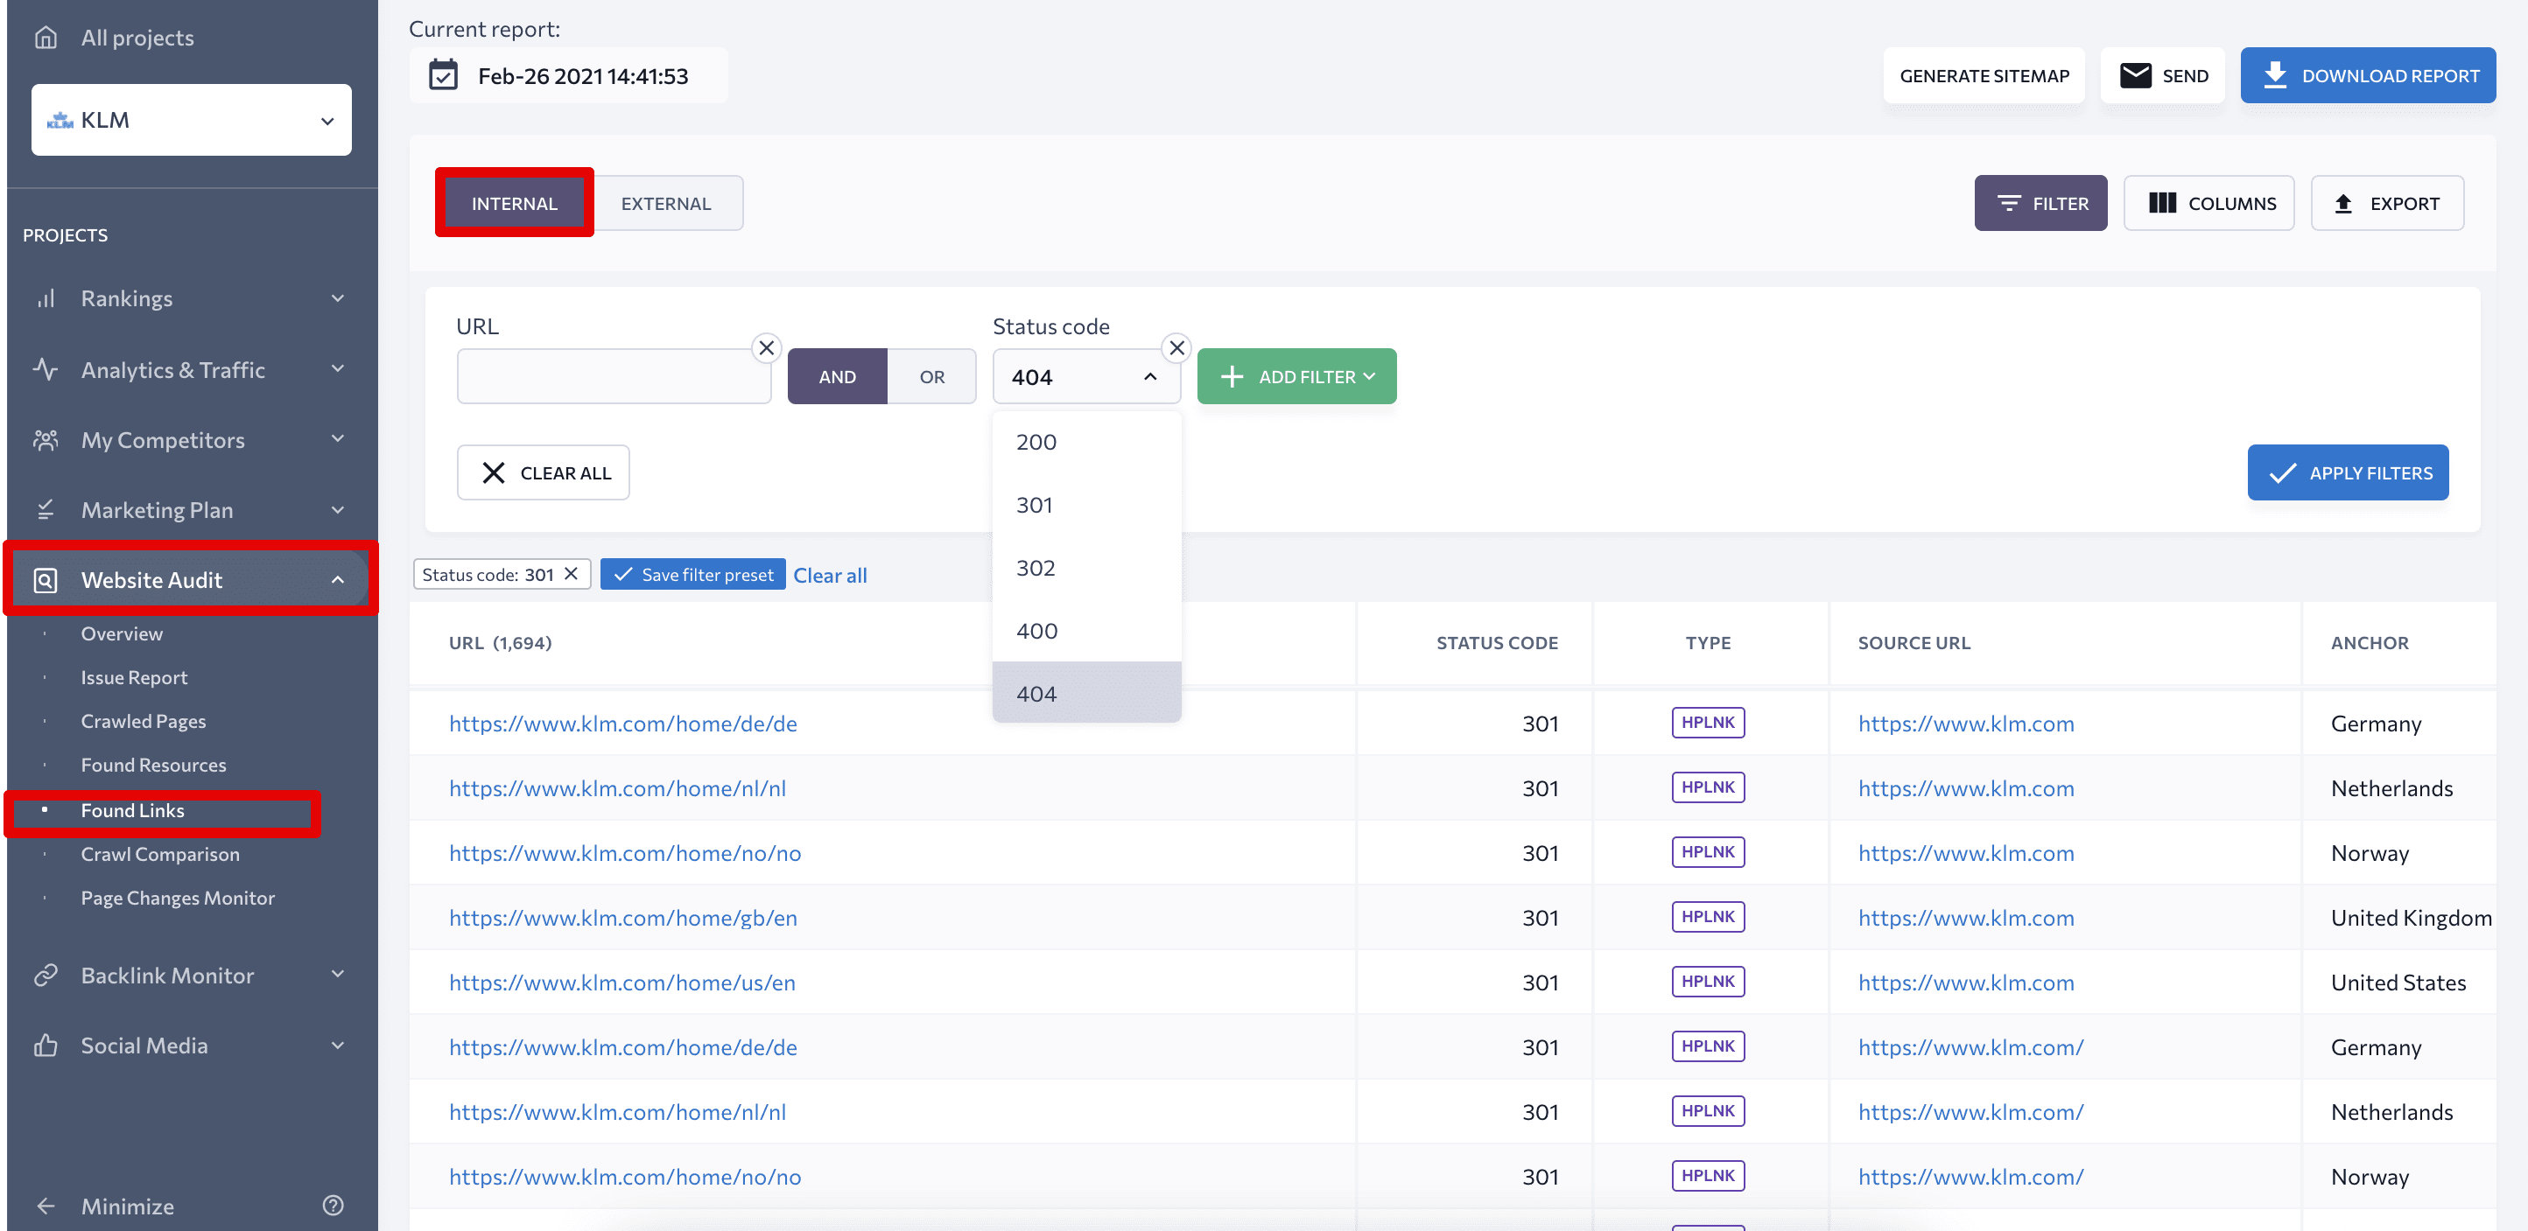Click the Social Media thumbs-up icon
This screenshot has height=1231, width=2528.
46,1045
